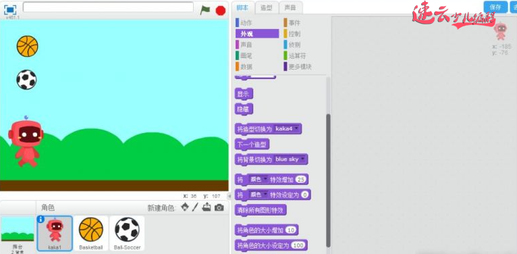Click the 显示 block
The image size is (517, 254).
tap(244, 94)
